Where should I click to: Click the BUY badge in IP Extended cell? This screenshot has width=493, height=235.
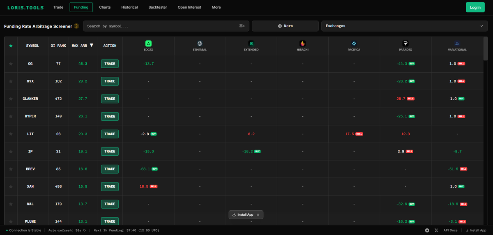point(257,151)
